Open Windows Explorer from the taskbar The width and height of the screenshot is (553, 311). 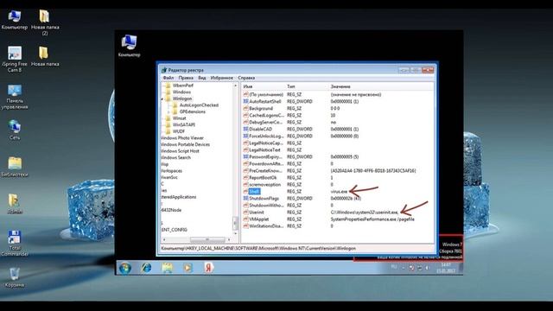click(167, 268)
